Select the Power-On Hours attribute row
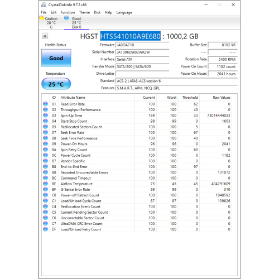 [137, 144]
